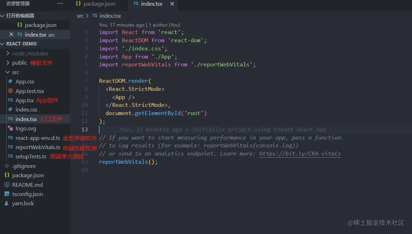Close the index.tsx editor tab
Viewport: 412px width, 234px height.
point(172,4)
